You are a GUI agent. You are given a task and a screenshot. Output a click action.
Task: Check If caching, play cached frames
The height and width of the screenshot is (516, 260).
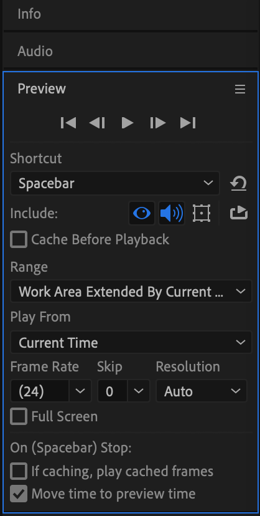(19, 471)
